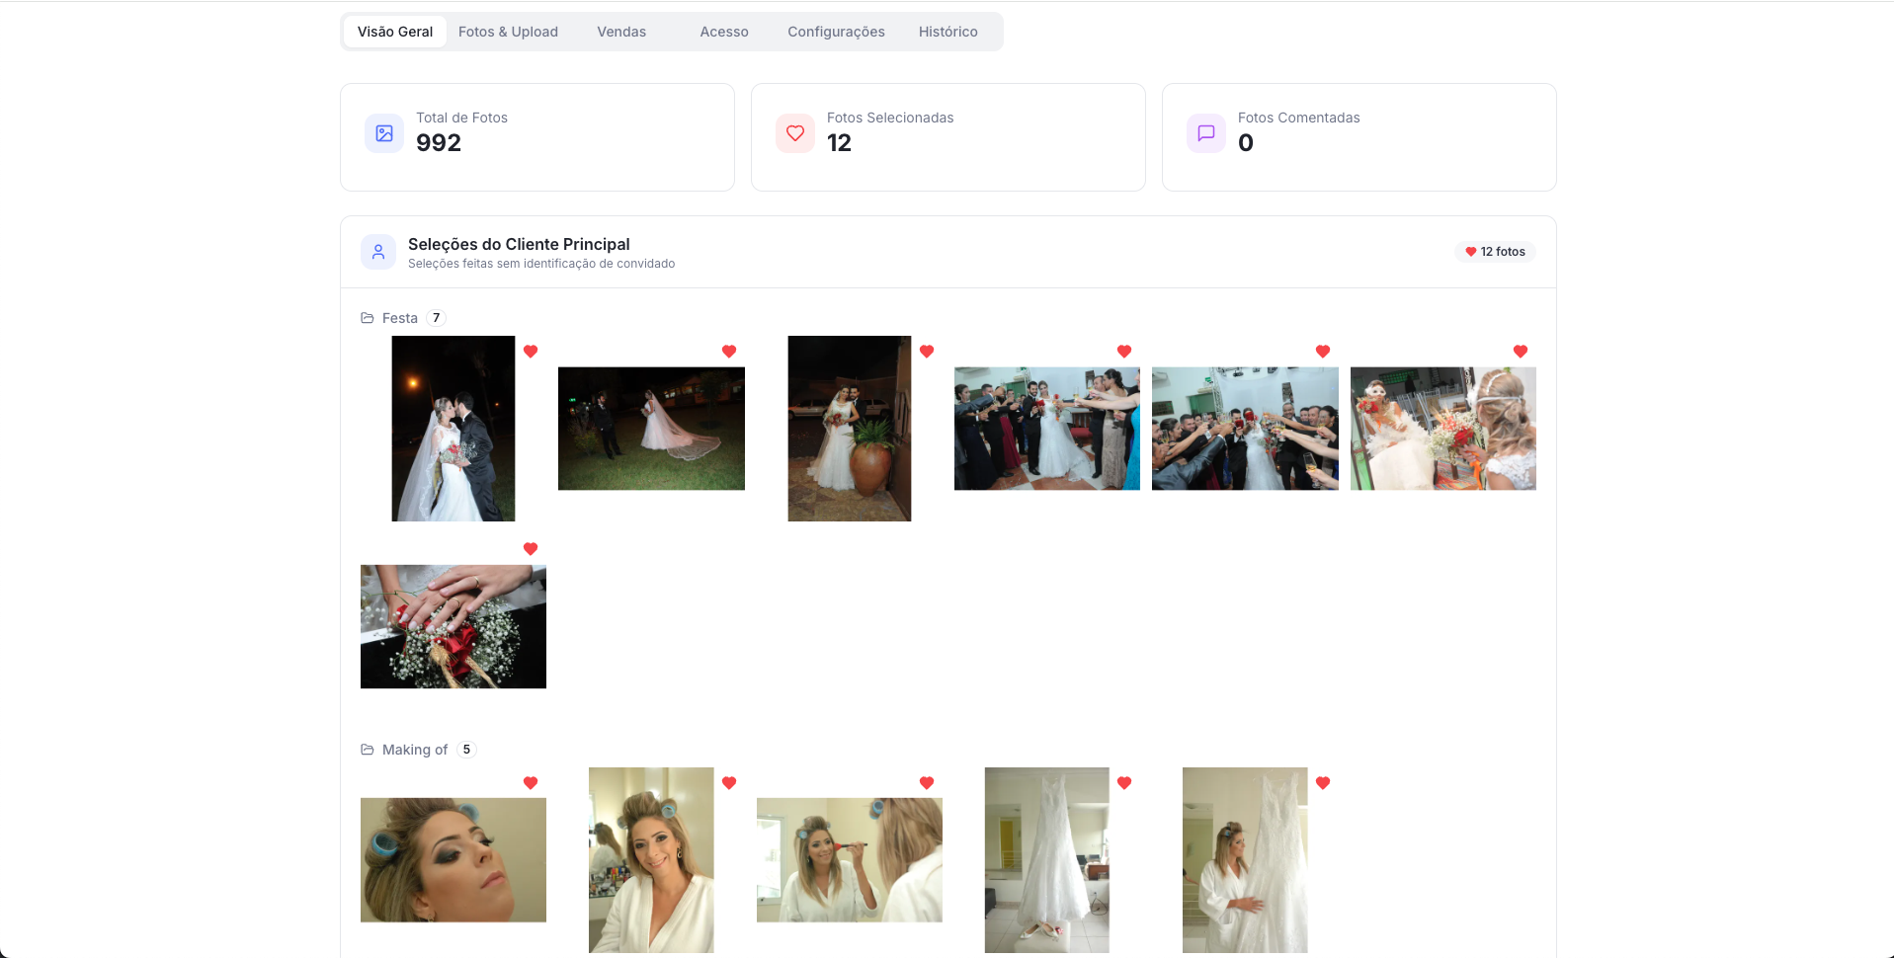The image size is (1894, 958).
Task: Open the bride touching dress photo
Action: point(1245,860)
